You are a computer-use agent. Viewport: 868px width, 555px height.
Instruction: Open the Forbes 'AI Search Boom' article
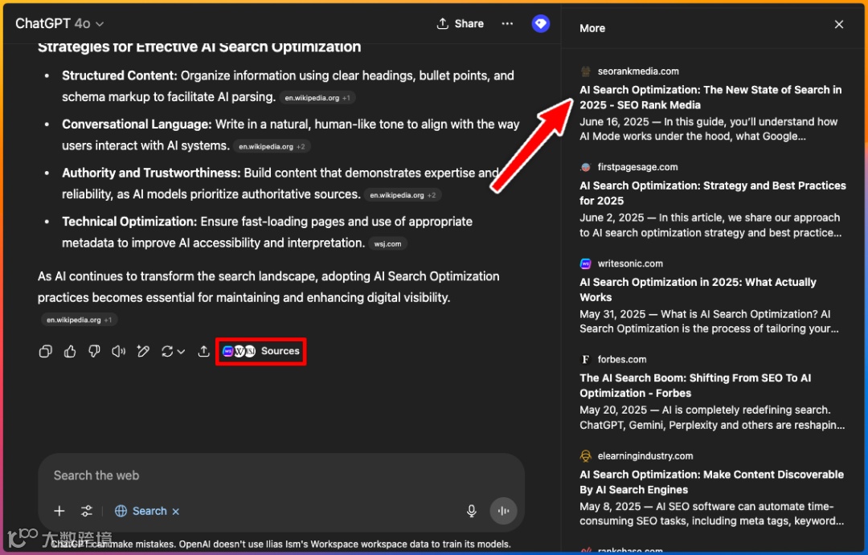pyautogui.click(x=694, y=386)
